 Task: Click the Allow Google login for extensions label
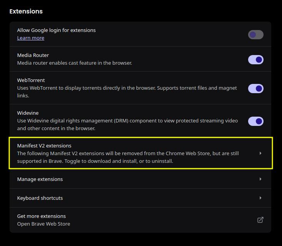point(56,30)
